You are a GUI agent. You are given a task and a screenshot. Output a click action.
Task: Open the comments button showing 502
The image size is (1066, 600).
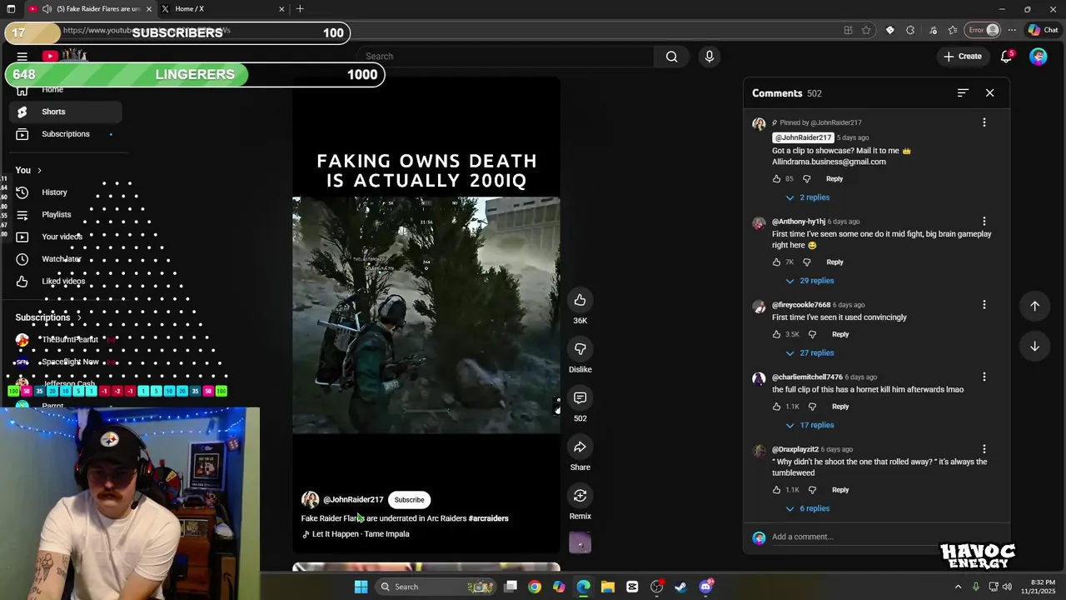(x=580, y=398)
